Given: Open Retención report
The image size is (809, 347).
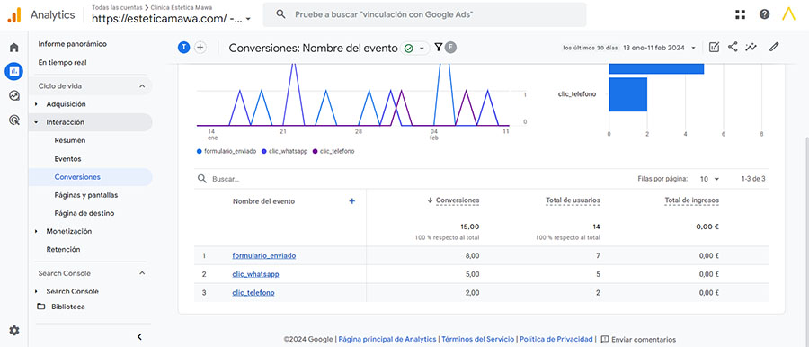Looking at the screenshot, I should tap(63, 249).
